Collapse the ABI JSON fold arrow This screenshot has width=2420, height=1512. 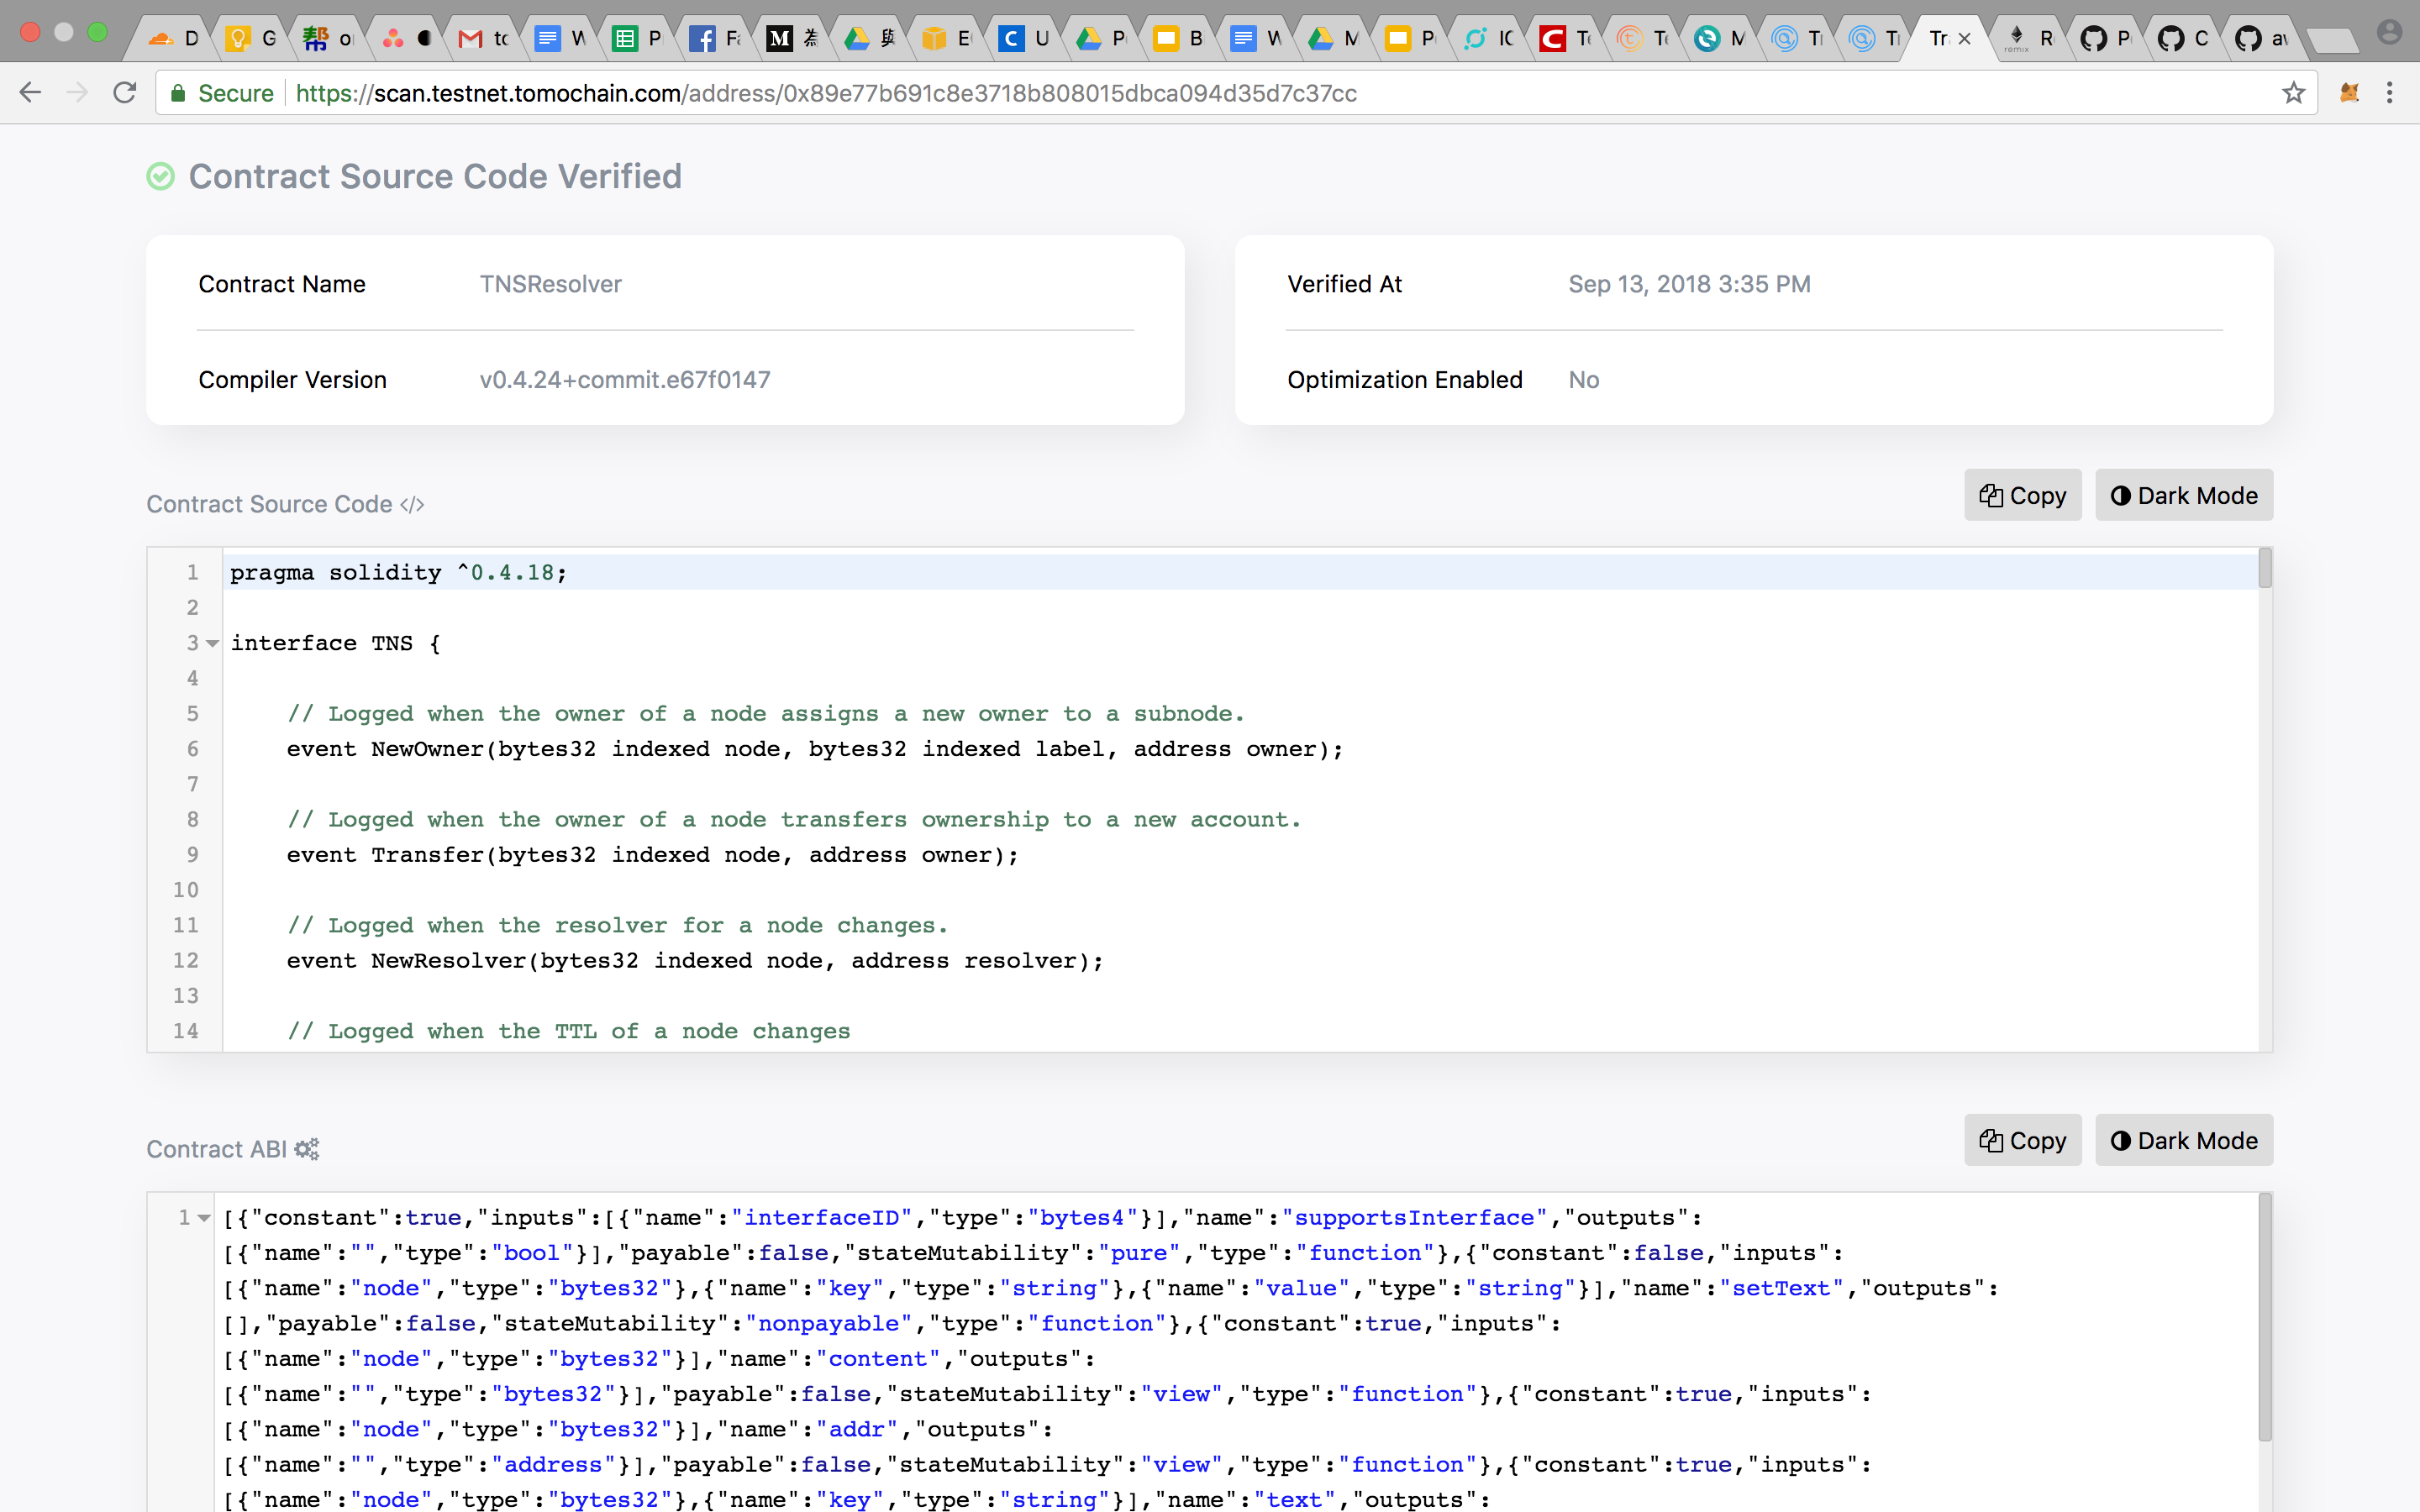coord(204,1218)
